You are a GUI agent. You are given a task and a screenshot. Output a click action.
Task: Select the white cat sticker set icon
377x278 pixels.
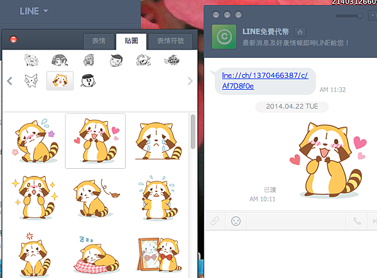31,81
